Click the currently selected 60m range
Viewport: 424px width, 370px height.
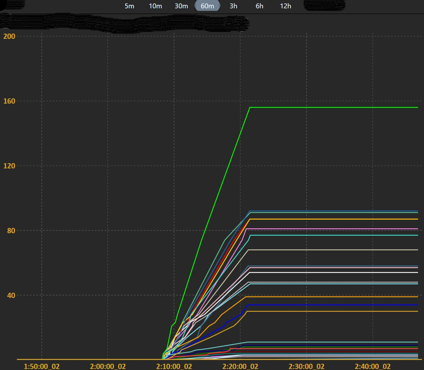[207, 6]
